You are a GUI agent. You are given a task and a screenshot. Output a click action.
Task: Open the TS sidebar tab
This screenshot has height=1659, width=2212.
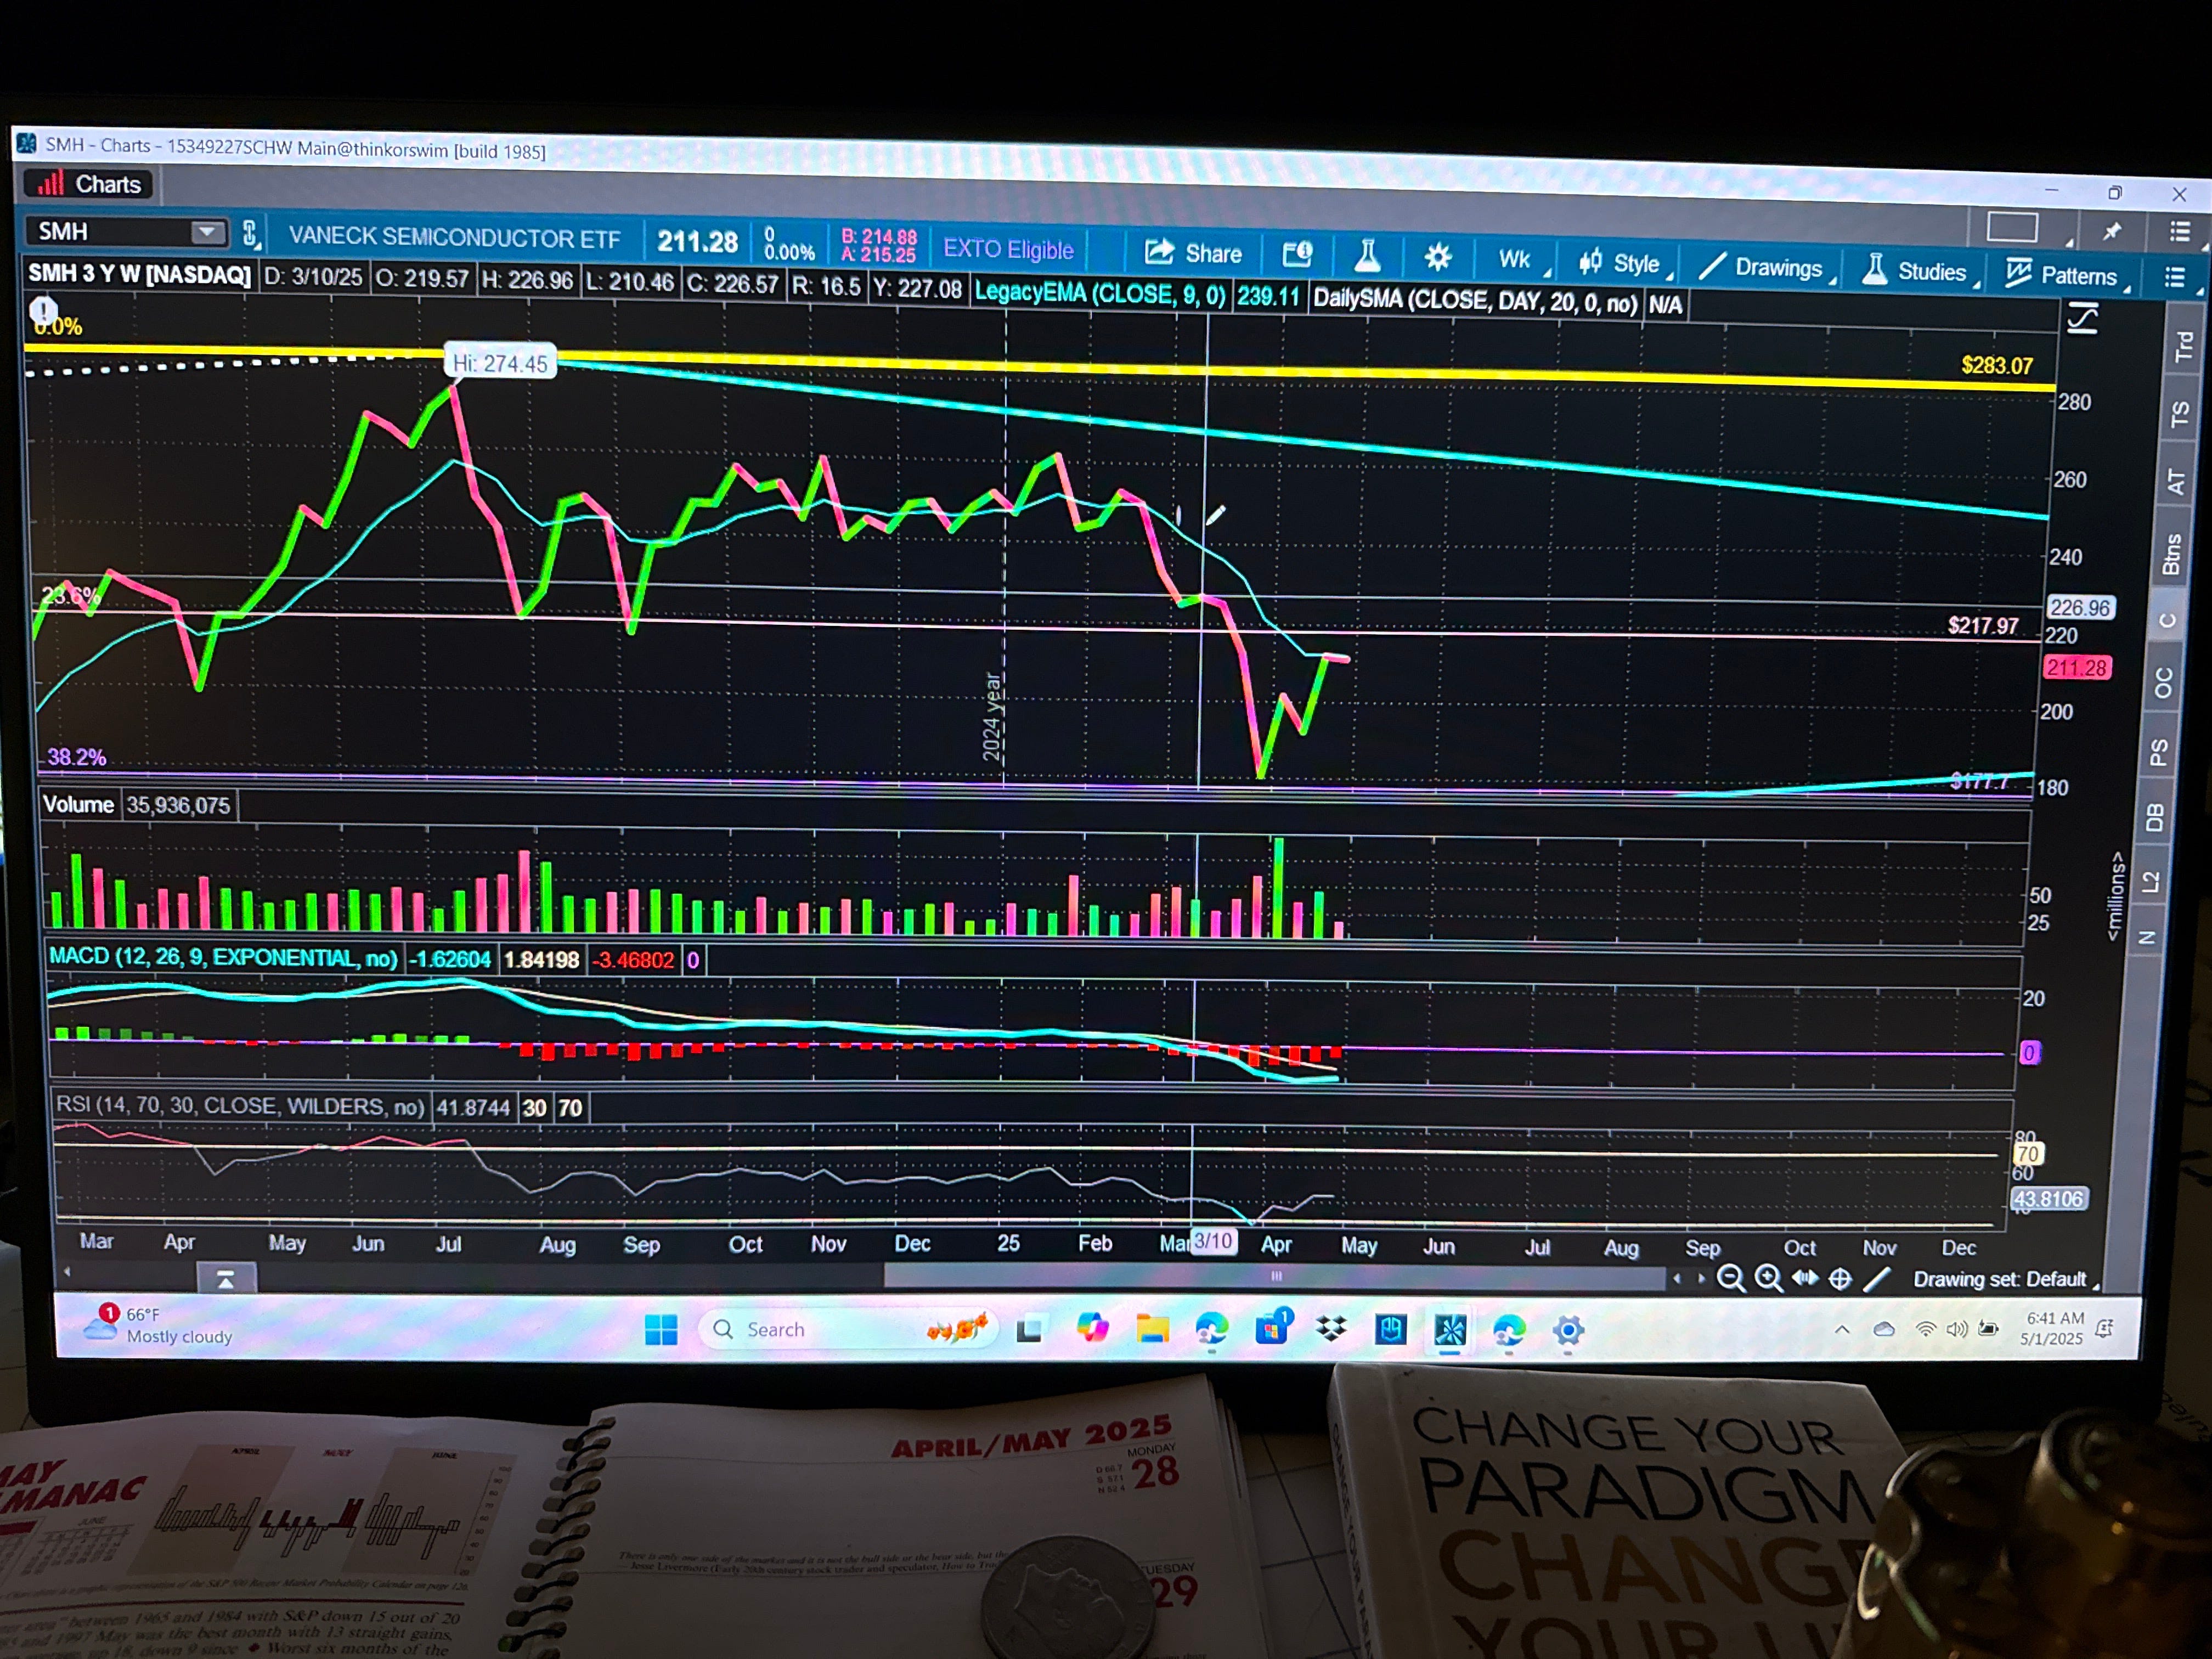2180,414
